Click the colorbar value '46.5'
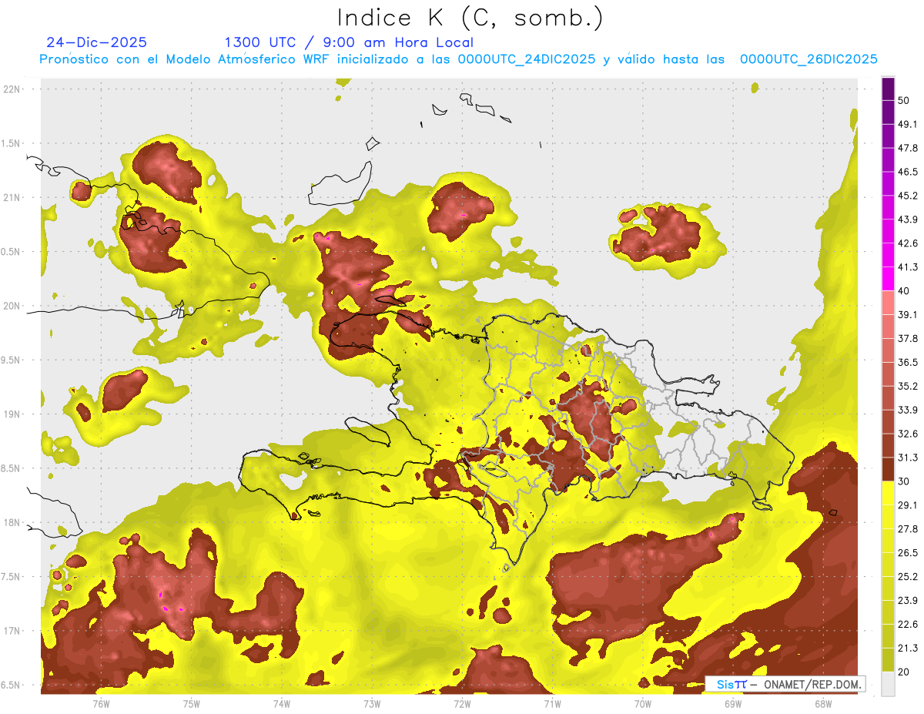The width and height of the screenshot is (924, 714). (908, 172)
